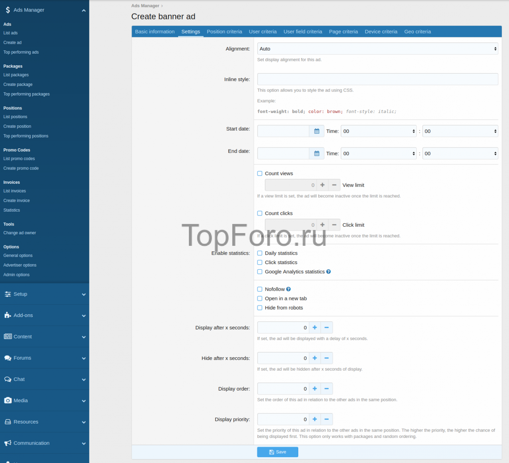509x463 pixels.
Task: Switch to the Basic information tab
Action: pyautogui.click(x=155, y=32)
